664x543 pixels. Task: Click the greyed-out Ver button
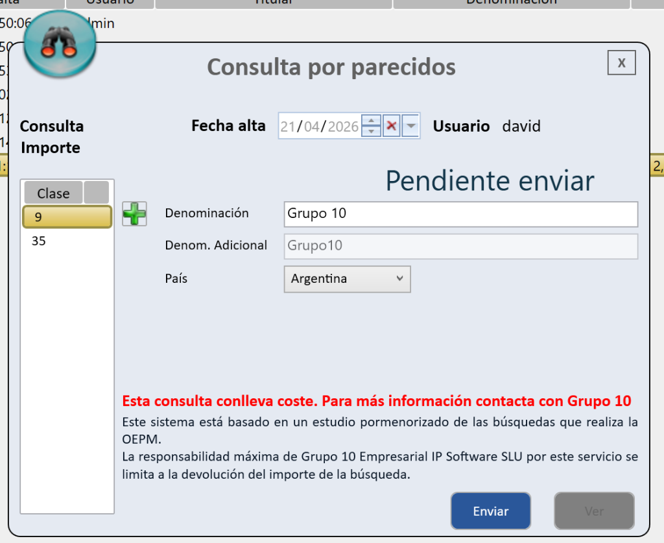tap(593, 511)
